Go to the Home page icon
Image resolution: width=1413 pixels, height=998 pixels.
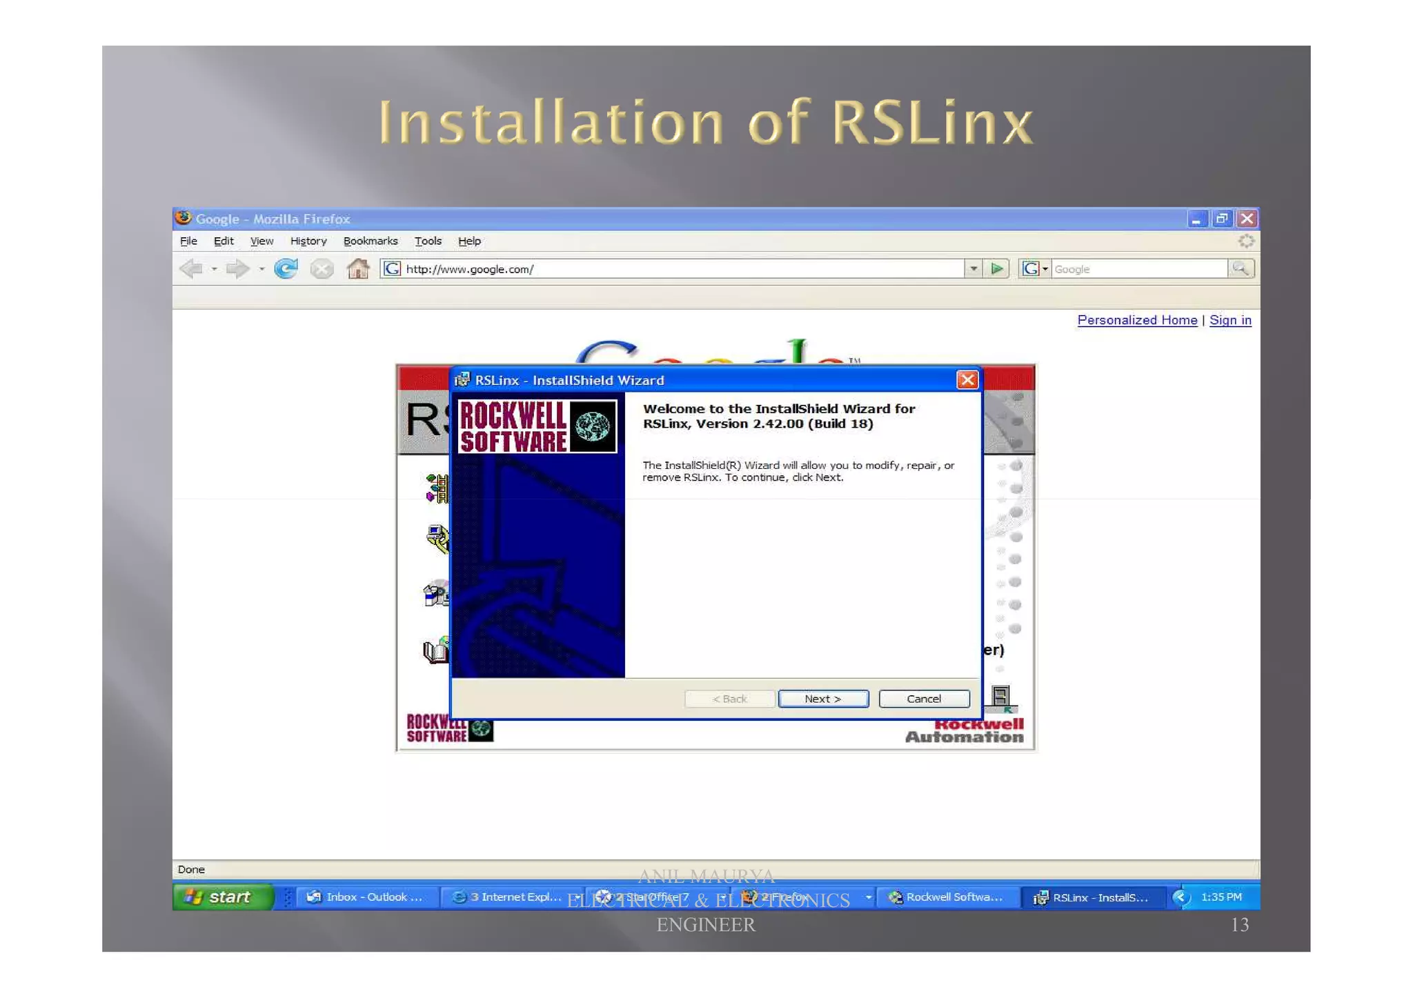[x=358, y=269]
